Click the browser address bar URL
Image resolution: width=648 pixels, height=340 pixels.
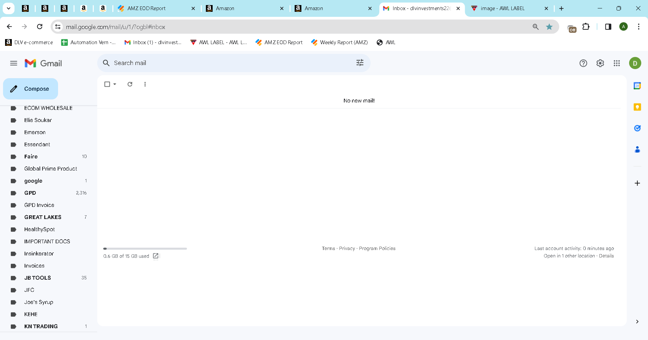(115, 27)
